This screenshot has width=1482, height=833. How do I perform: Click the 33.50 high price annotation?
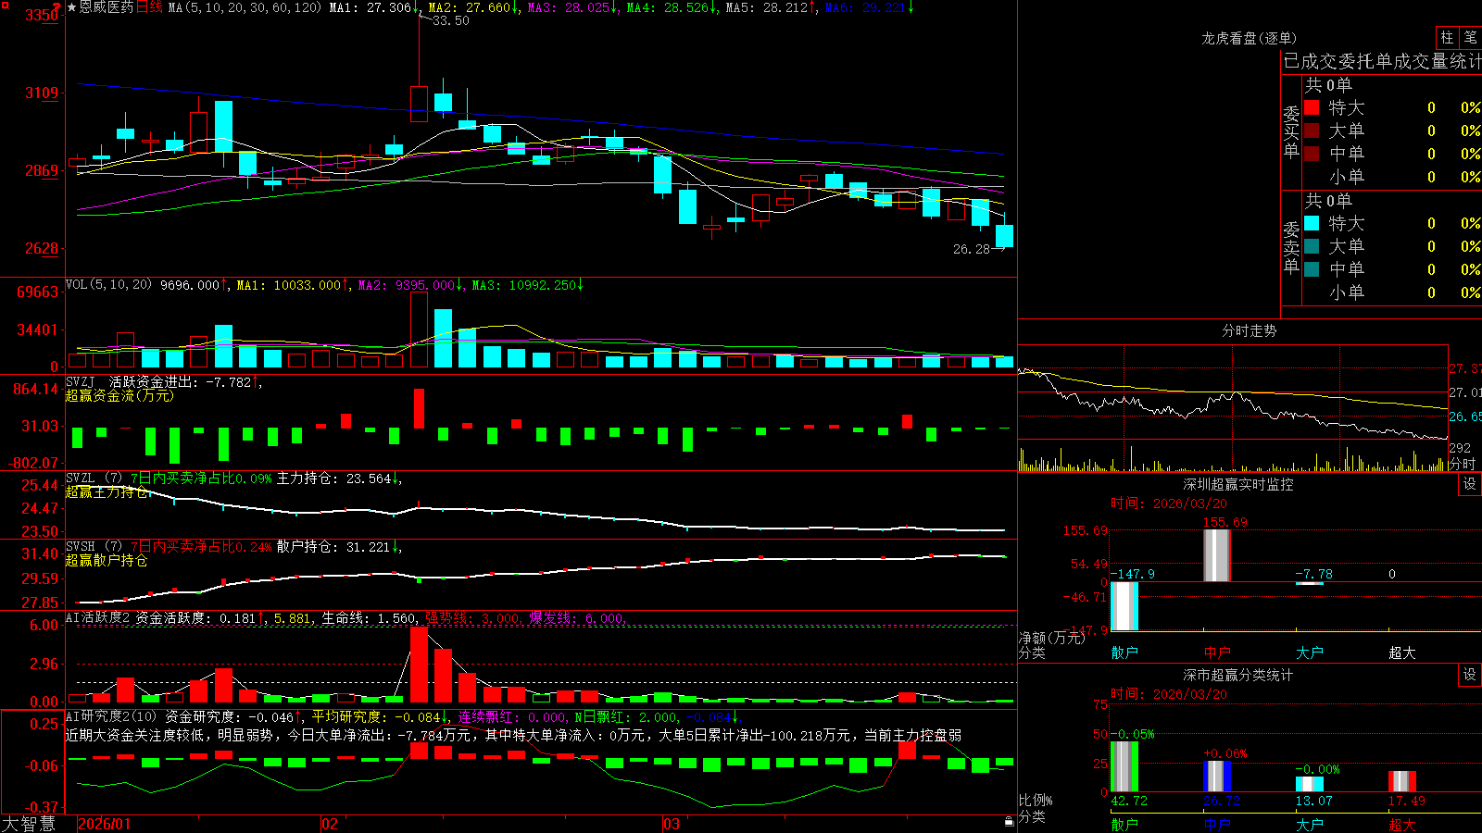451,20
